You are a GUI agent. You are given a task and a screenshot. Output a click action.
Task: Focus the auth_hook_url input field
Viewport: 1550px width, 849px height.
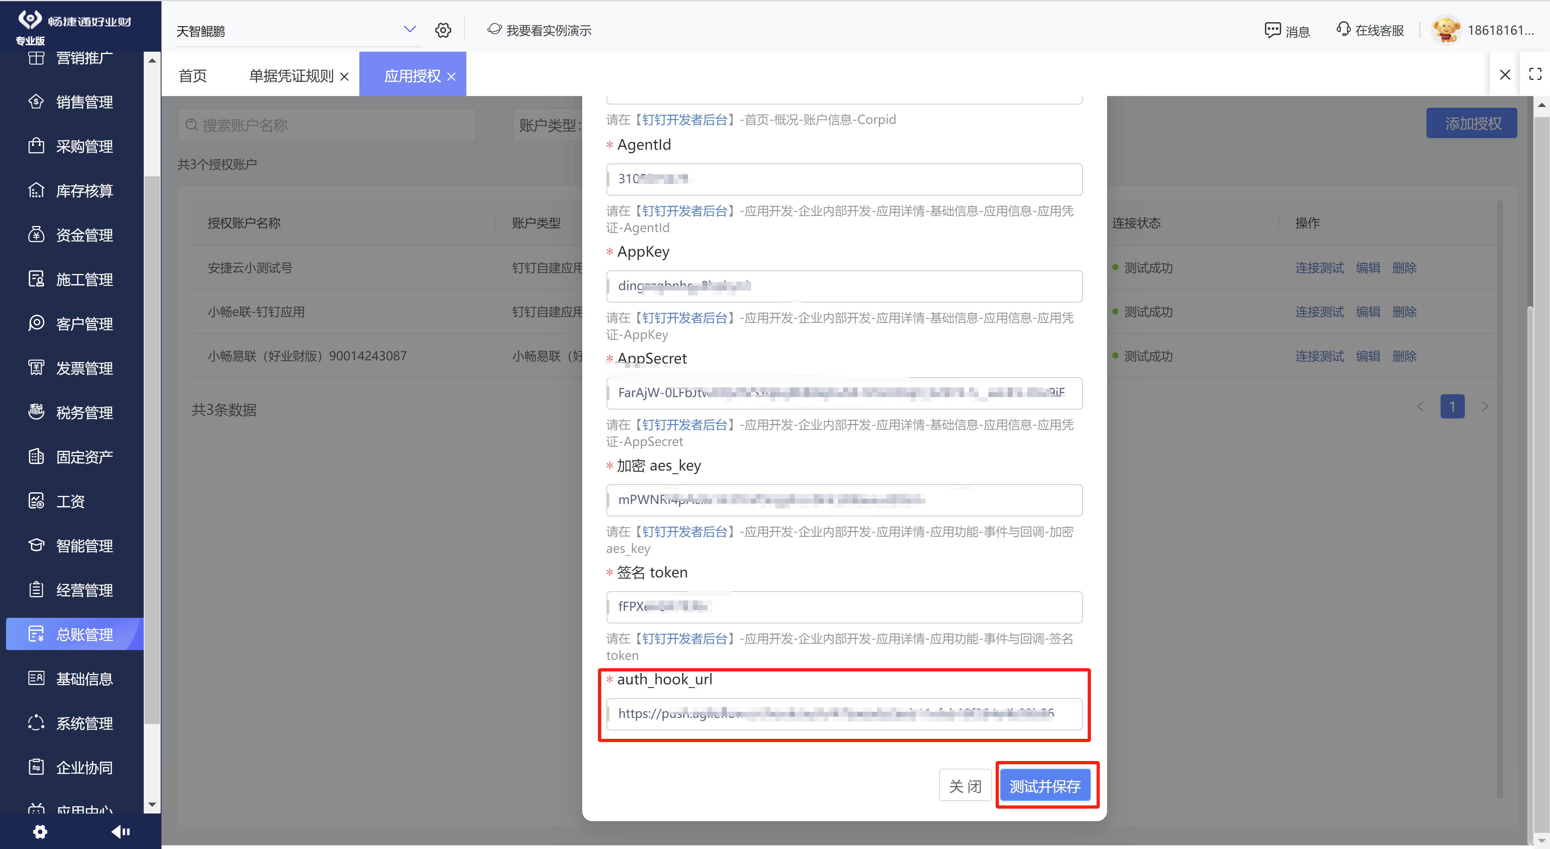(844, 714)
